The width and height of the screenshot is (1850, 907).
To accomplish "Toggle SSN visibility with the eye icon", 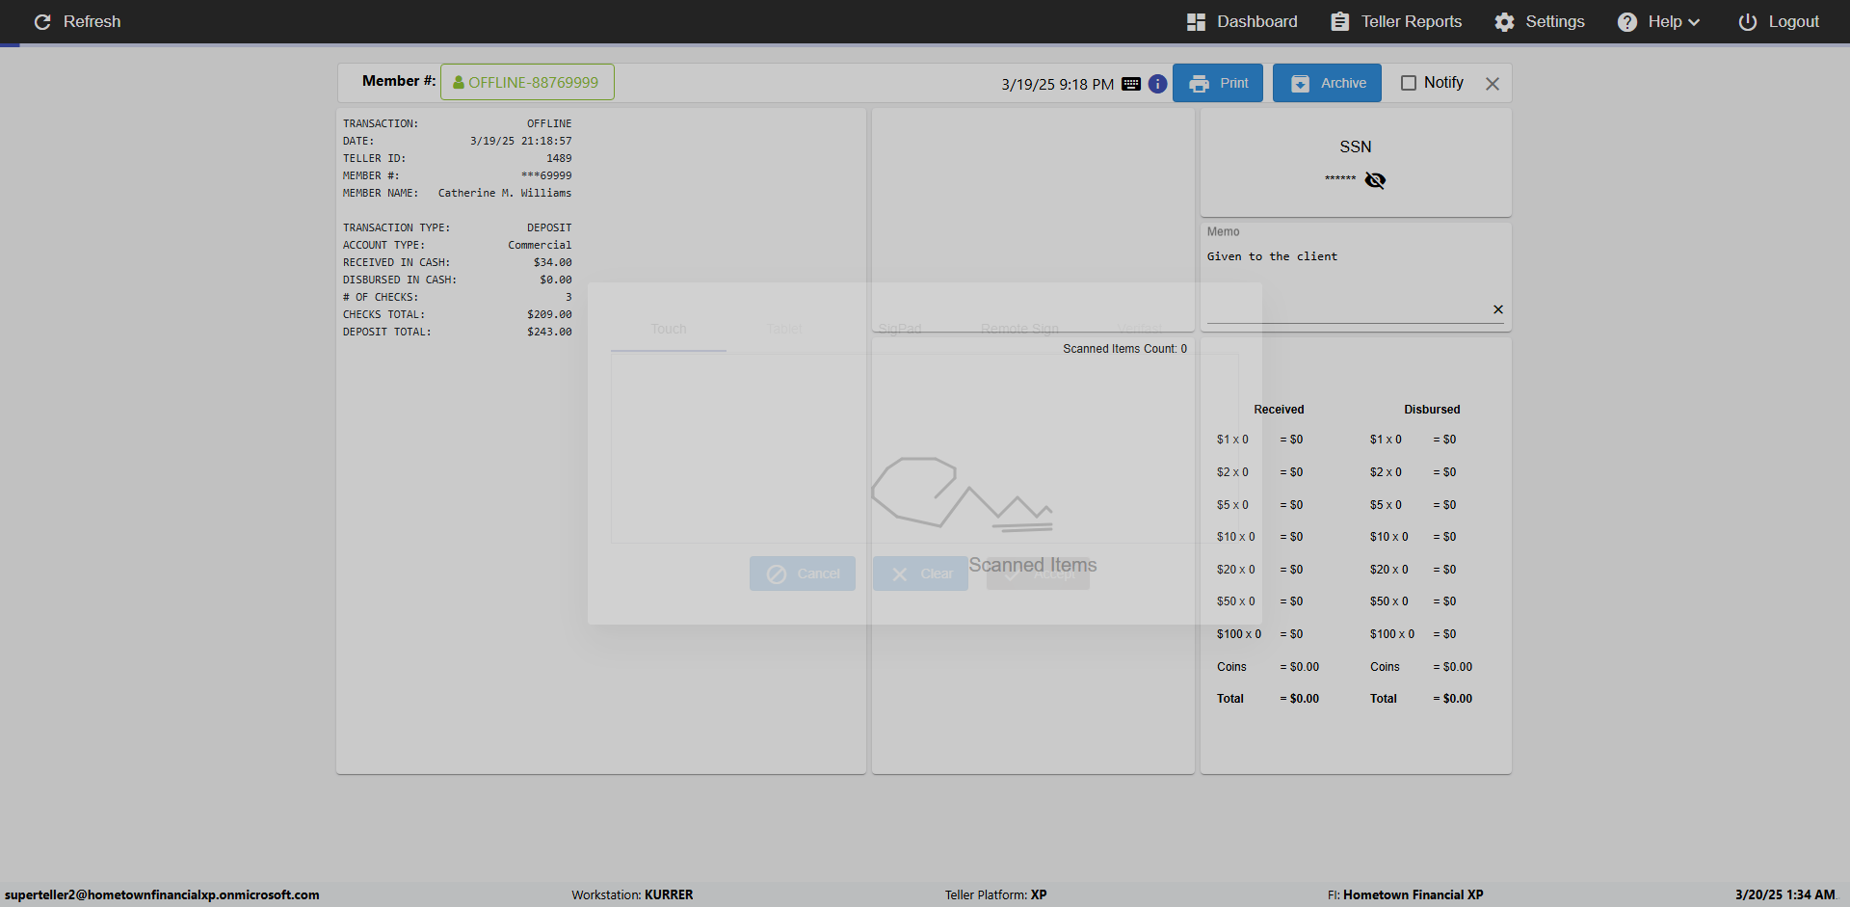I will (1375, 180).
